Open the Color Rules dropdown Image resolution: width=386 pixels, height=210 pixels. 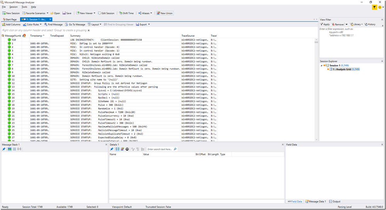pyautogui.click(x=32, y=24)
